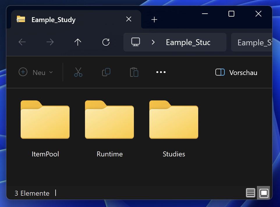Select the Runtime folder icon
280x207 pixels.
(109, 119)
